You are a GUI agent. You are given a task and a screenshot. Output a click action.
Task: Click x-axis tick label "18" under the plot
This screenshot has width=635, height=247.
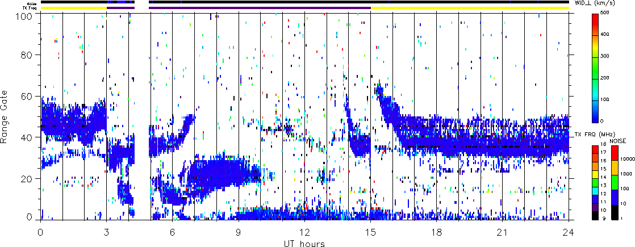(437, 232)
